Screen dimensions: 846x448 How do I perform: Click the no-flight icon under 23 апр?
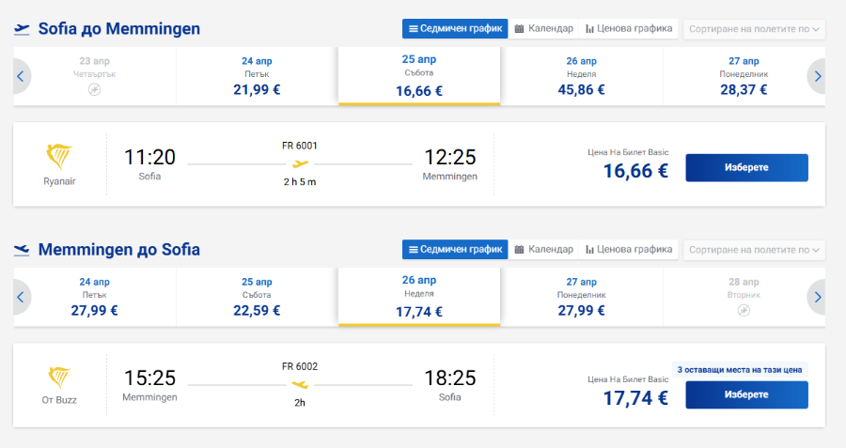point(94,89)
